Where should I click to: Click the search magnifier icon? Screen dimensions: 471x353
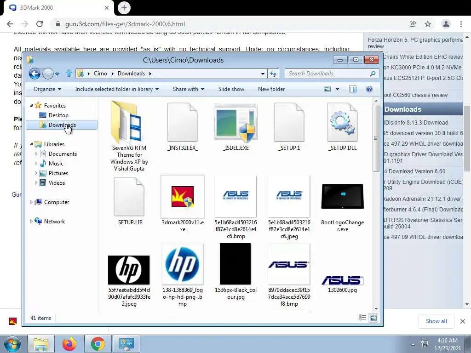(x=373, y=74)
